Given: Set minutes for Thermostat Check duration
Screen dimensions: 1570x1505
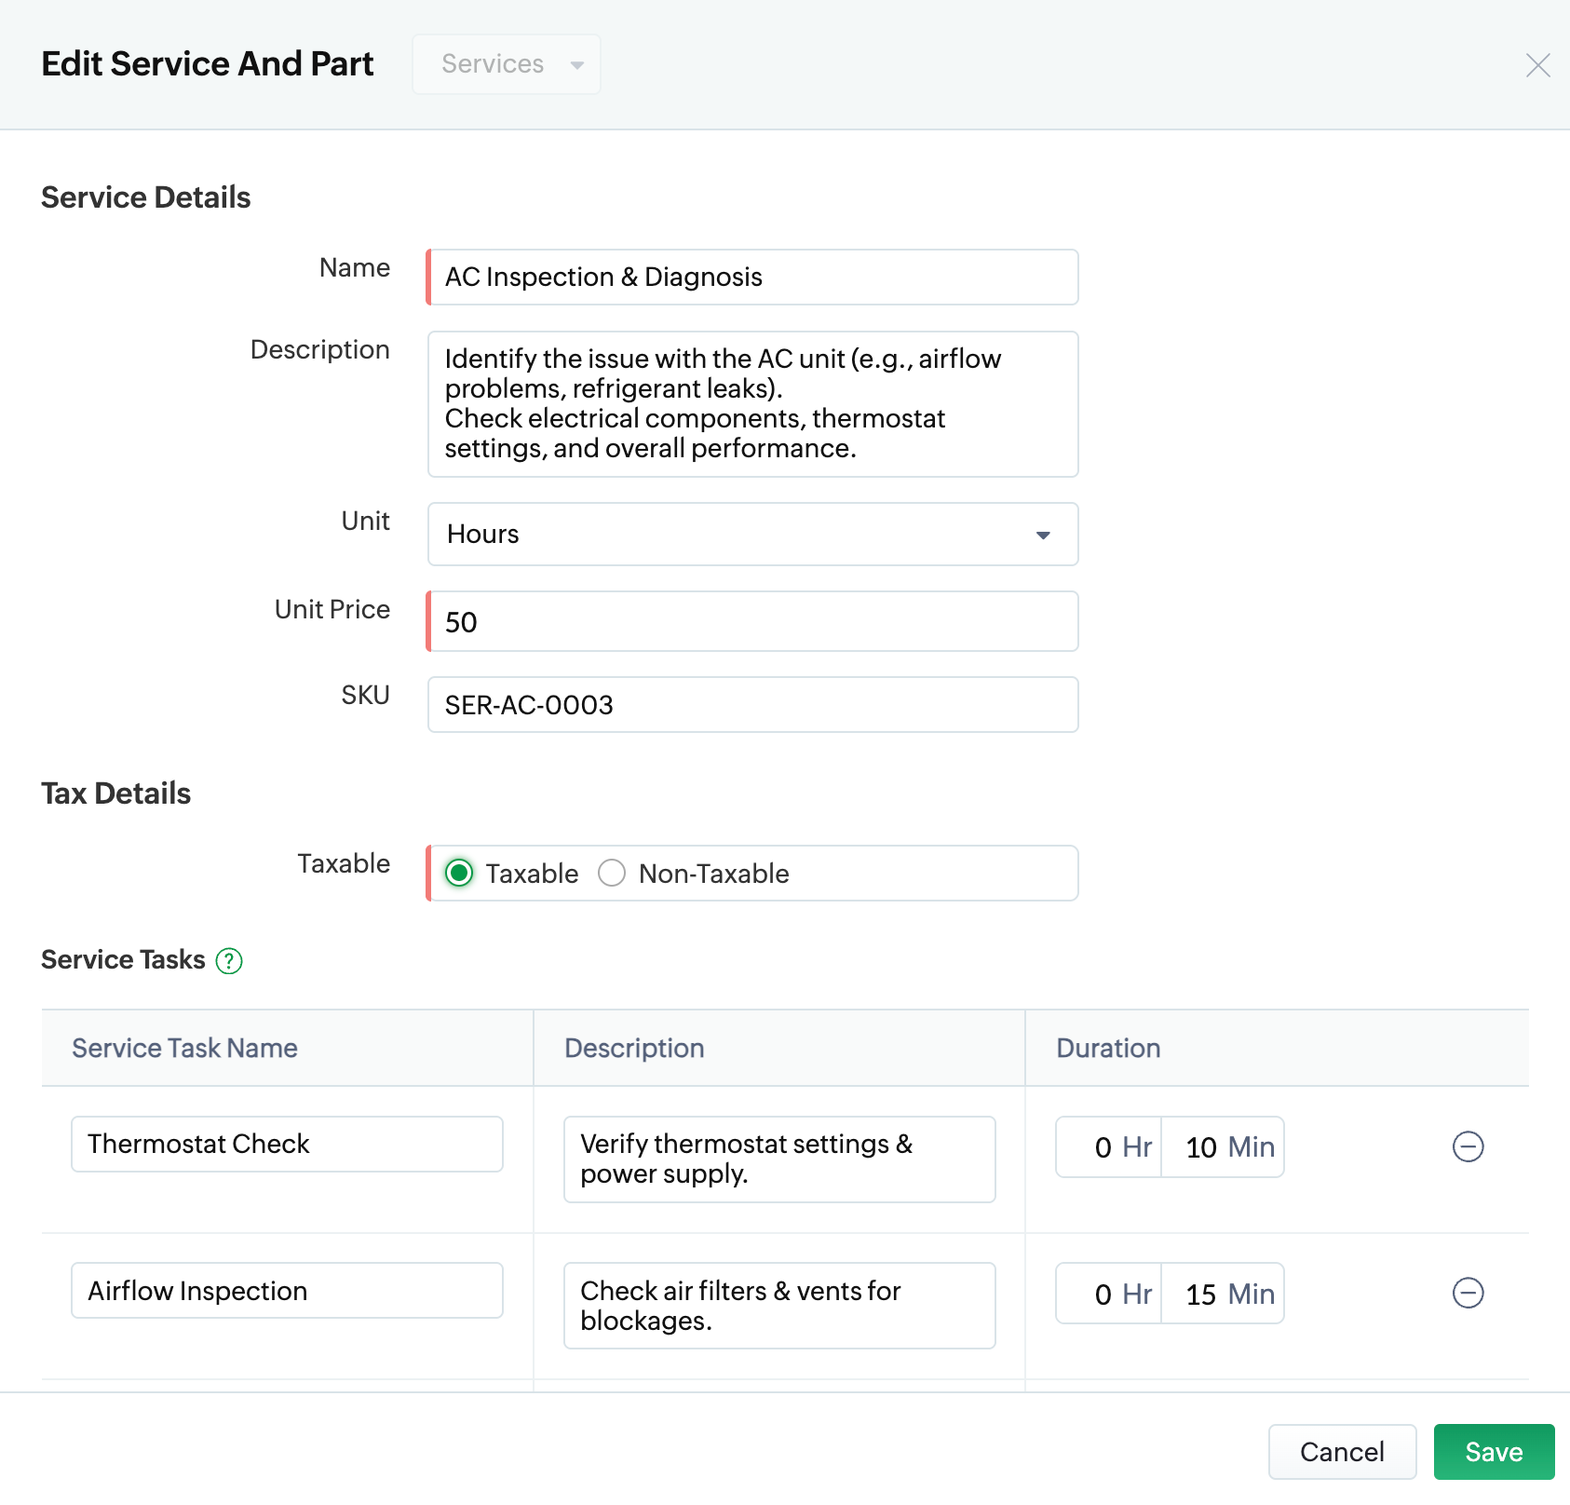Looking at the screenshot, I should coord(1201,1147).
